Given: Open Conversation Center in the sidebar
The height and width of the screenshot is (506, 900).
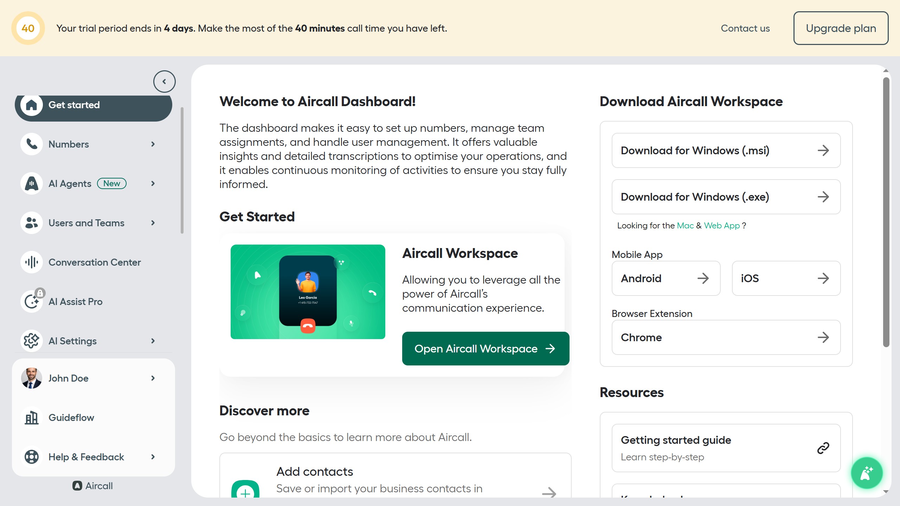Looking at the screenshot, I should [x=94, y=262].
